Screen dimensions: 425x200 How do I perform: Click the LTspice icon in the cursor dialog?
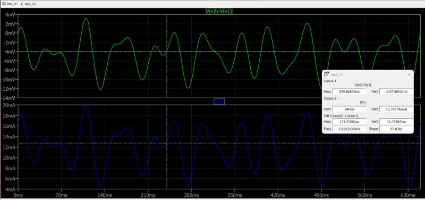pyautogui.click(x=327, y=74)
